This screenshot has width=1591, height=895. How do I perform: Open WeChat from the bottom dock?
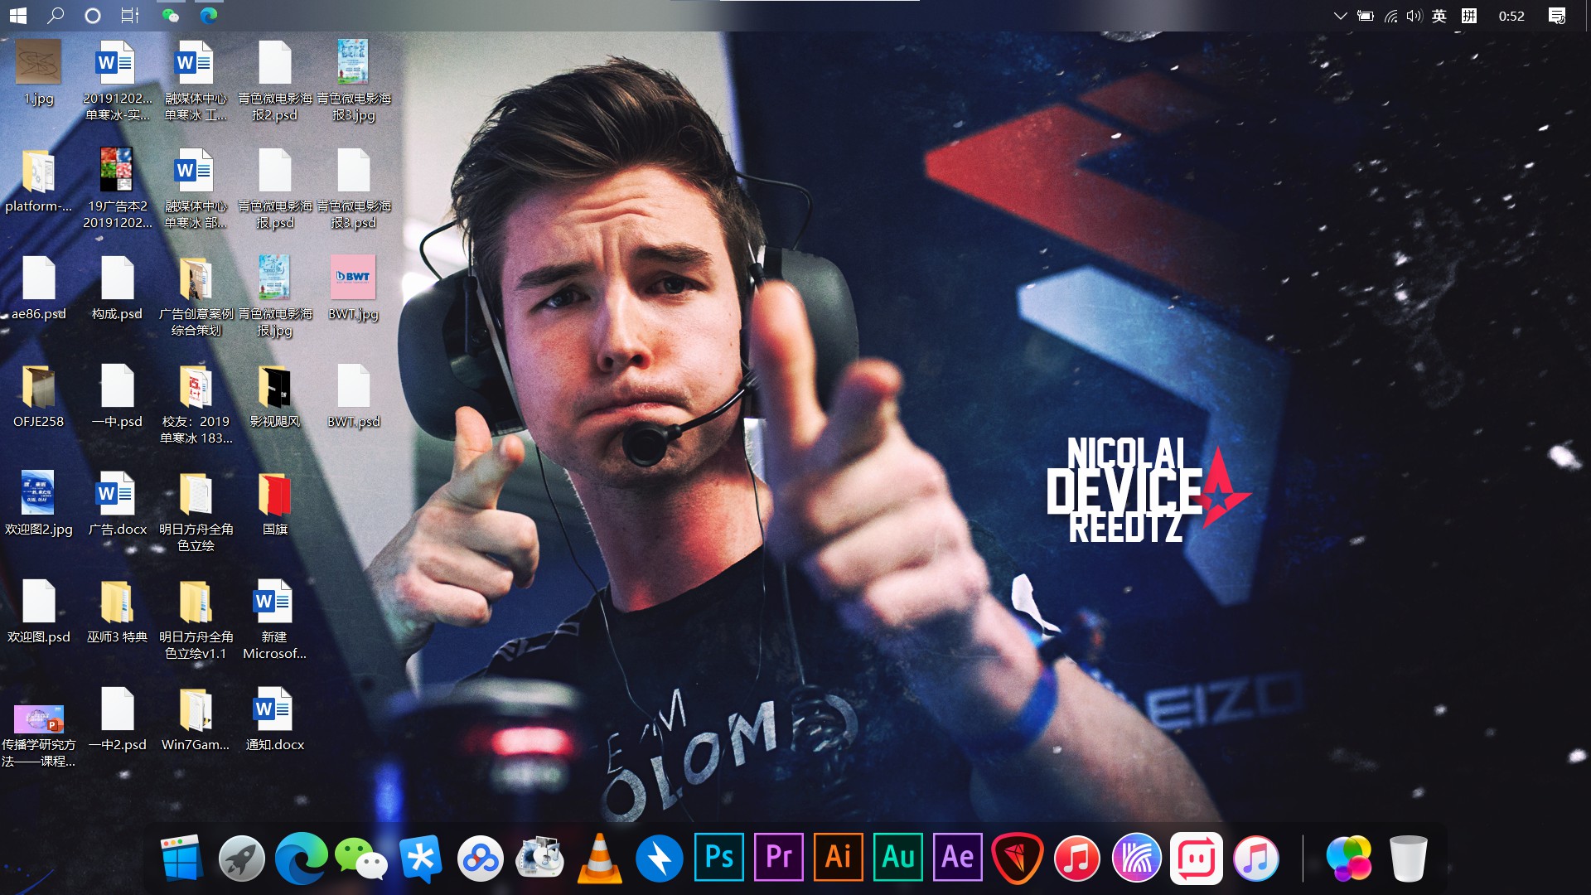pyautogui.click(x=360, y=859)
